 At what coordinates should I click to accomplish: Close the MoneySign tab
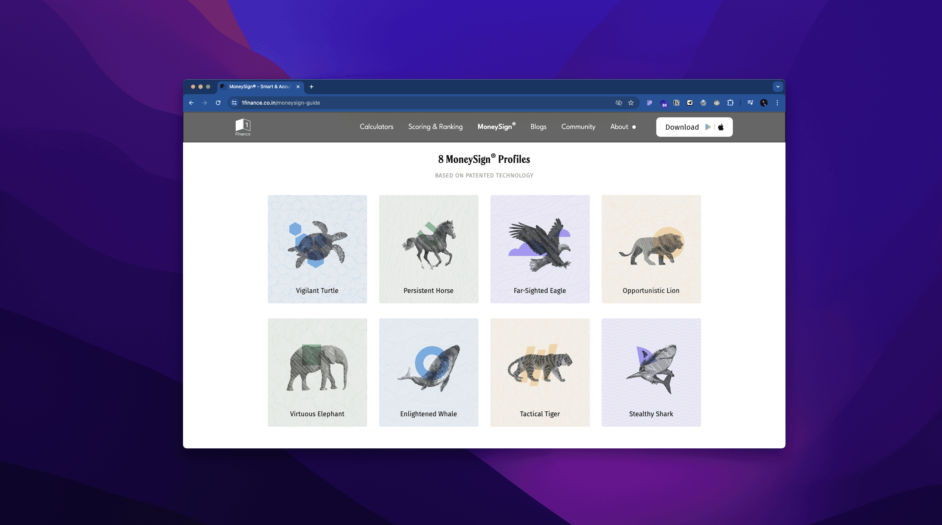click(x=298, y=87)
